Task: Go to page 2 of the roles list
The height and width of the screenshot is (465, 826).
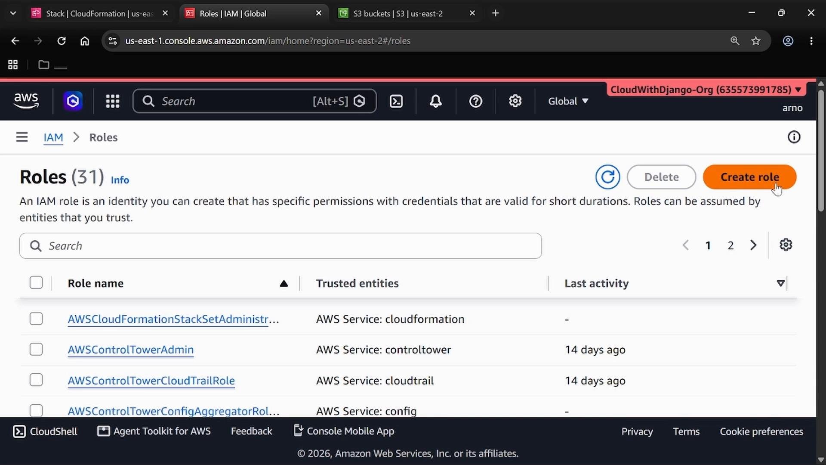Action: tap(730, 245)
